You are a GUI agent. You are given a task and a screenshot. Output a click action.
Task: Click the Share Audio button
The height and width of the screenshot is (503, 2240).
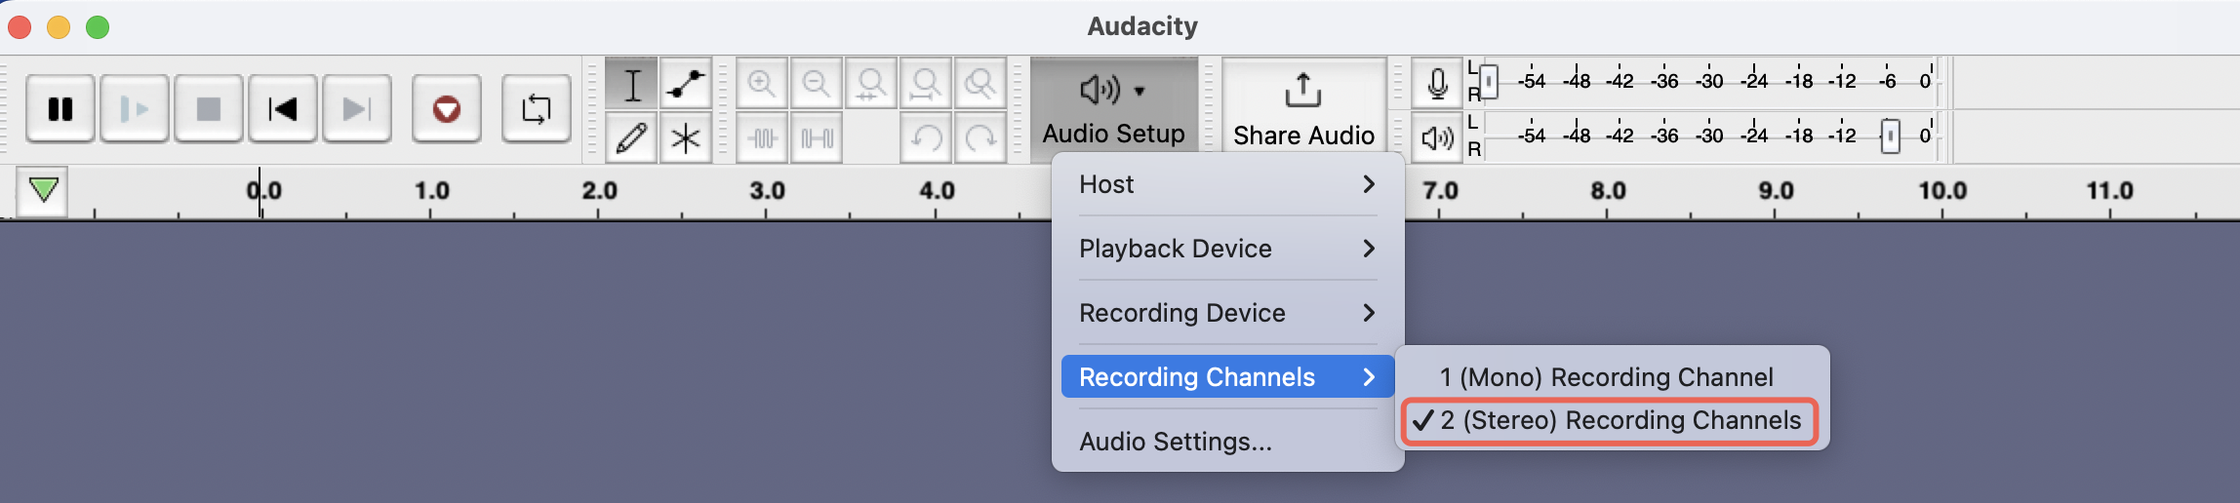point(1303,109)
